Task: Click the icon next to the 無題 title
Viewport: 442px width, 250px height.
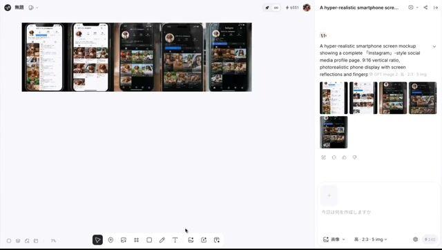Action: [x=31, y=8]
